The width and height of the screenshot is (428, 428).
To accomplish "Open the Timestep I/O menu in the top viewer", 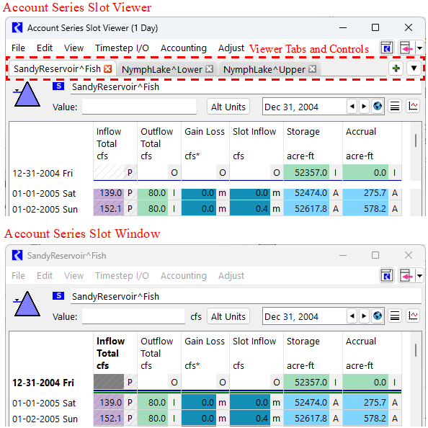I will click(122, 48).
